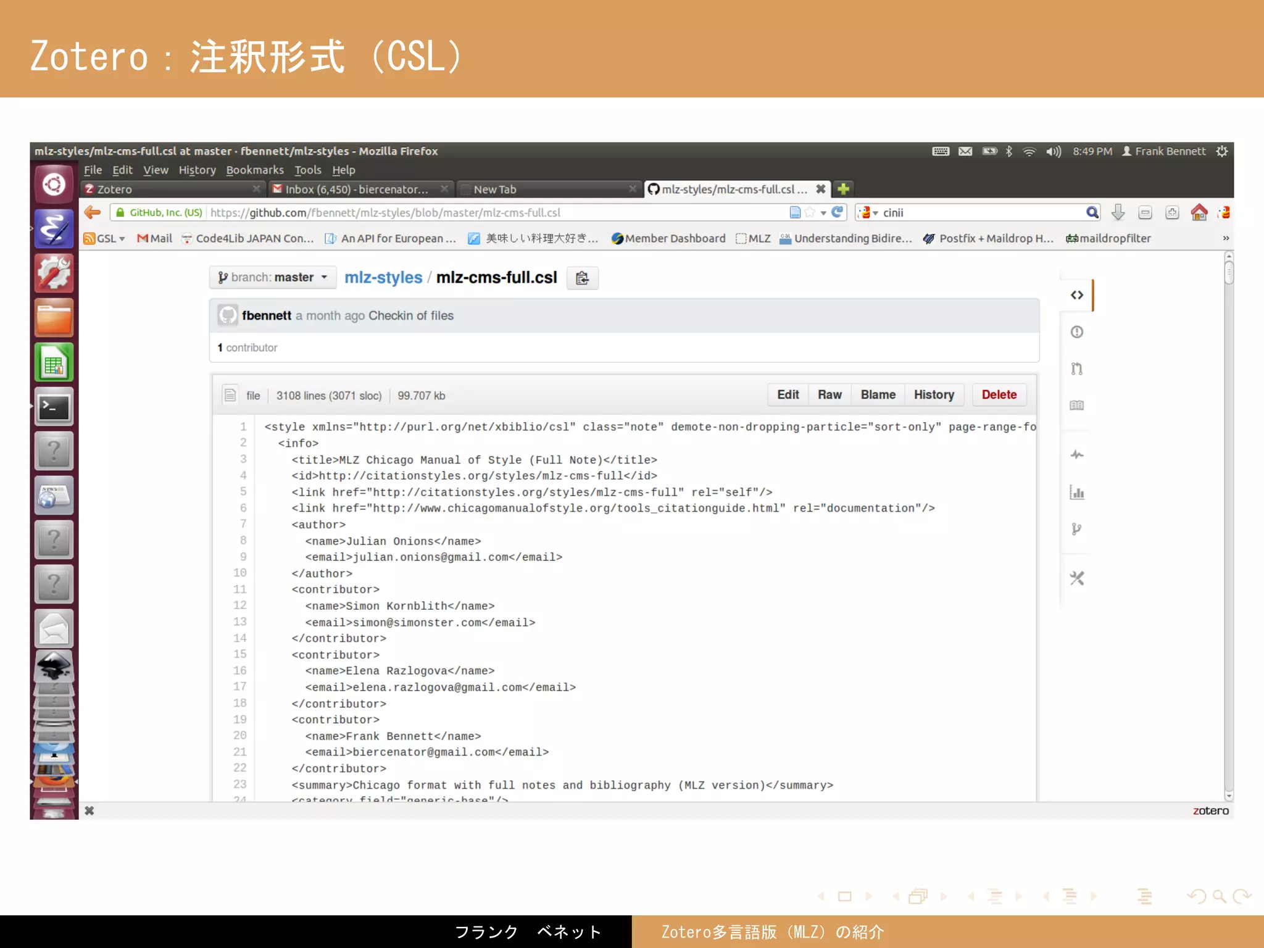
Task: Open the system power gear menu
Action: pos(1222,151)
